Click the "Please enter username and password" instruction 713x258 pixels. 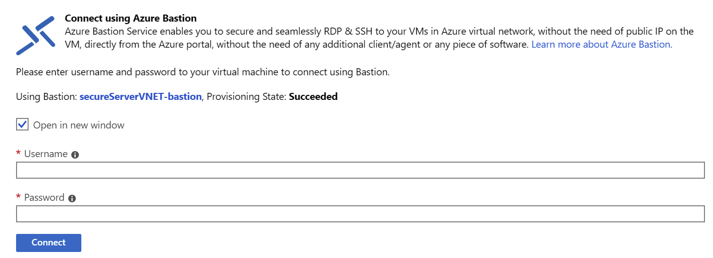tap(203, 72)
